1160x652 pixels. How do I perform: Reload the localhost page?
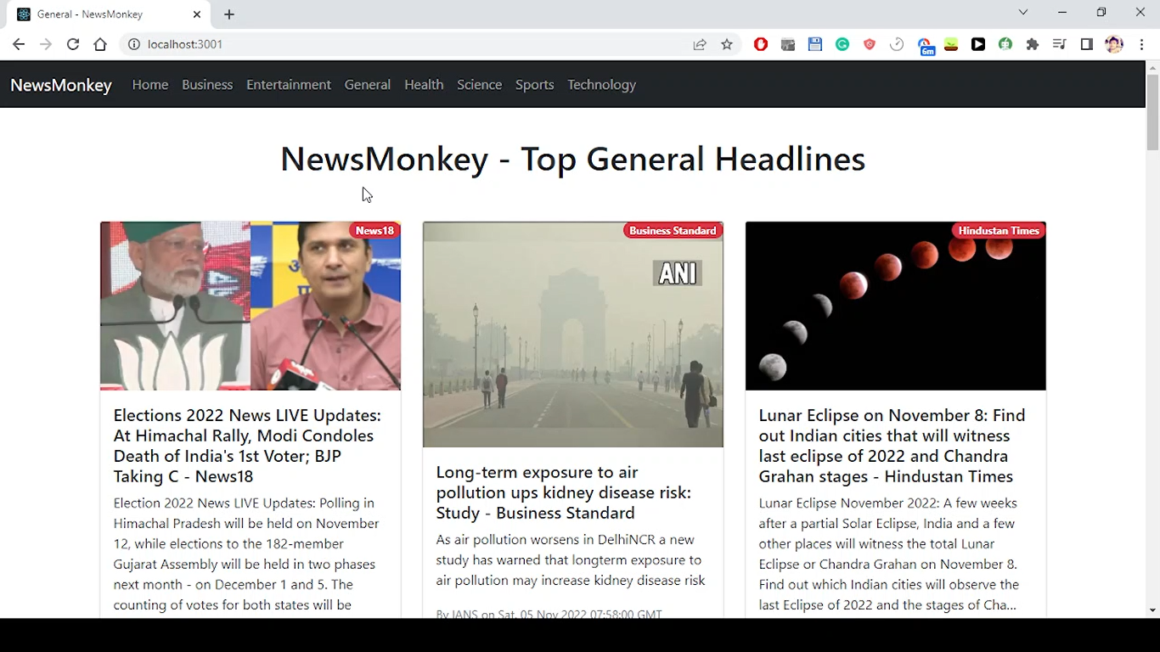[x=73, y=44]
